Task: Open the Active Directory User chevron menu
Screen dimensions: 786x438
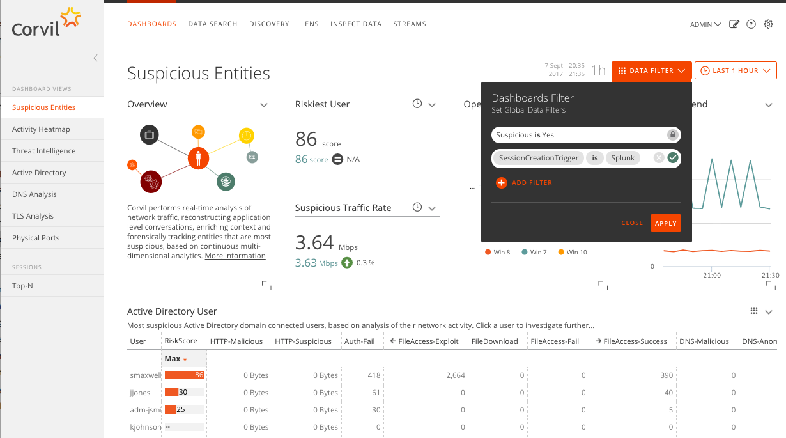Action: pyautogui.click(x=769, y=312)
